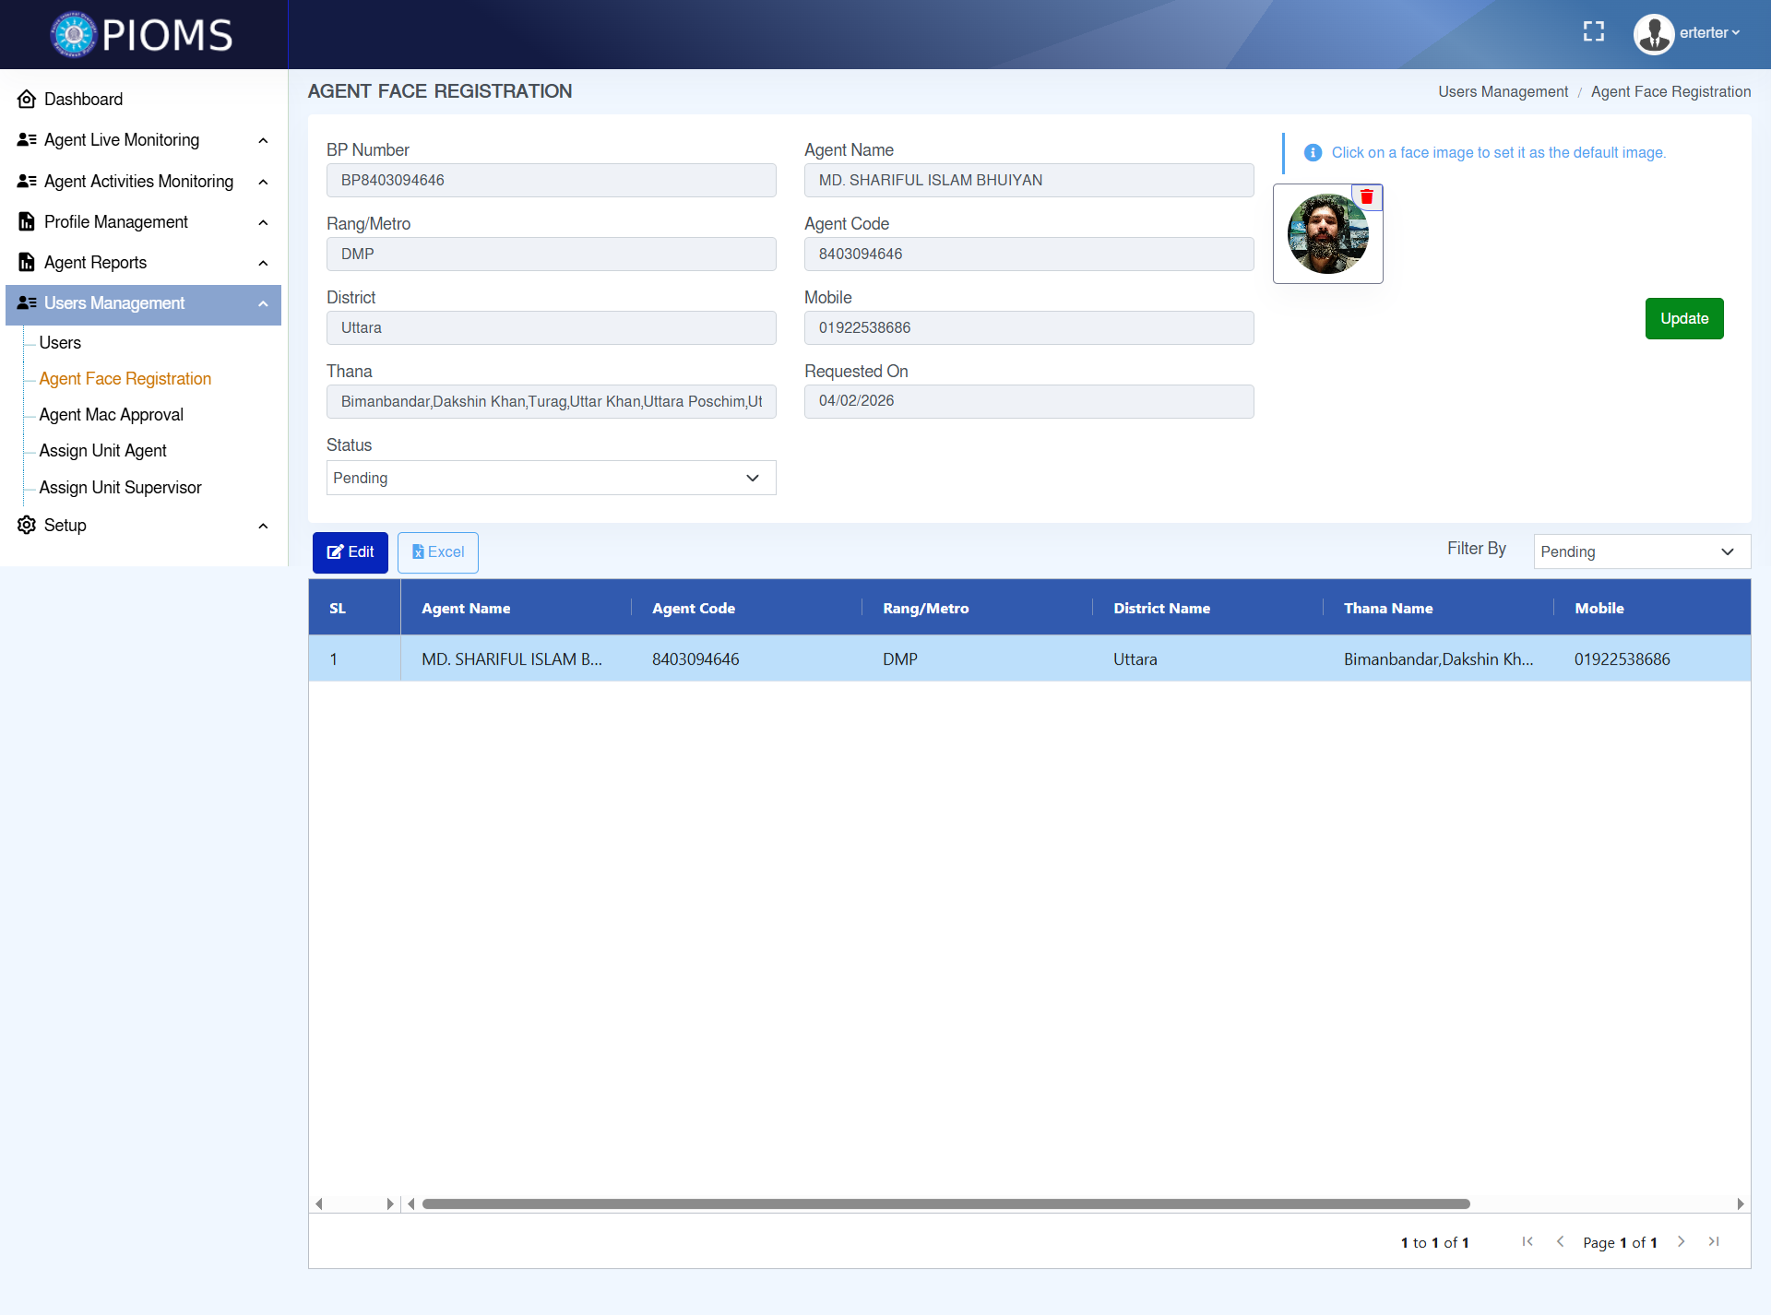Open the Filter By dropdown
Viewport: 1771px width, 1315px height.
coord(1641,551)
